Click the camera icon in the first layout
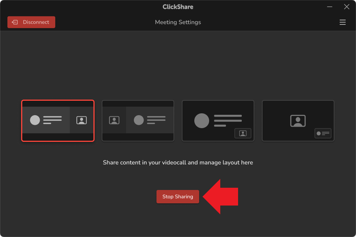Screen dimensions: 356x237 point(82,120)
